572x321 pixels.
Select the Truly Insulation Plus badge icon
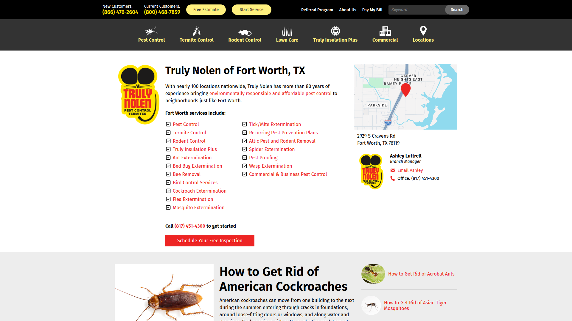335,31
